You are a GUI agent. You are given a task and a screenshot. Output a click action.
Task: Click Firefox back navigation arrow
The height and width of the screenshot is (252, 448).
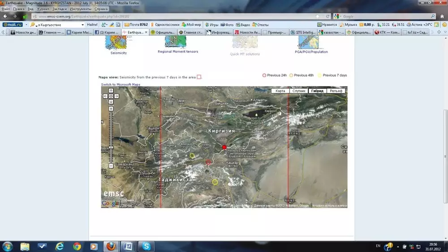[x=5, y=16]
